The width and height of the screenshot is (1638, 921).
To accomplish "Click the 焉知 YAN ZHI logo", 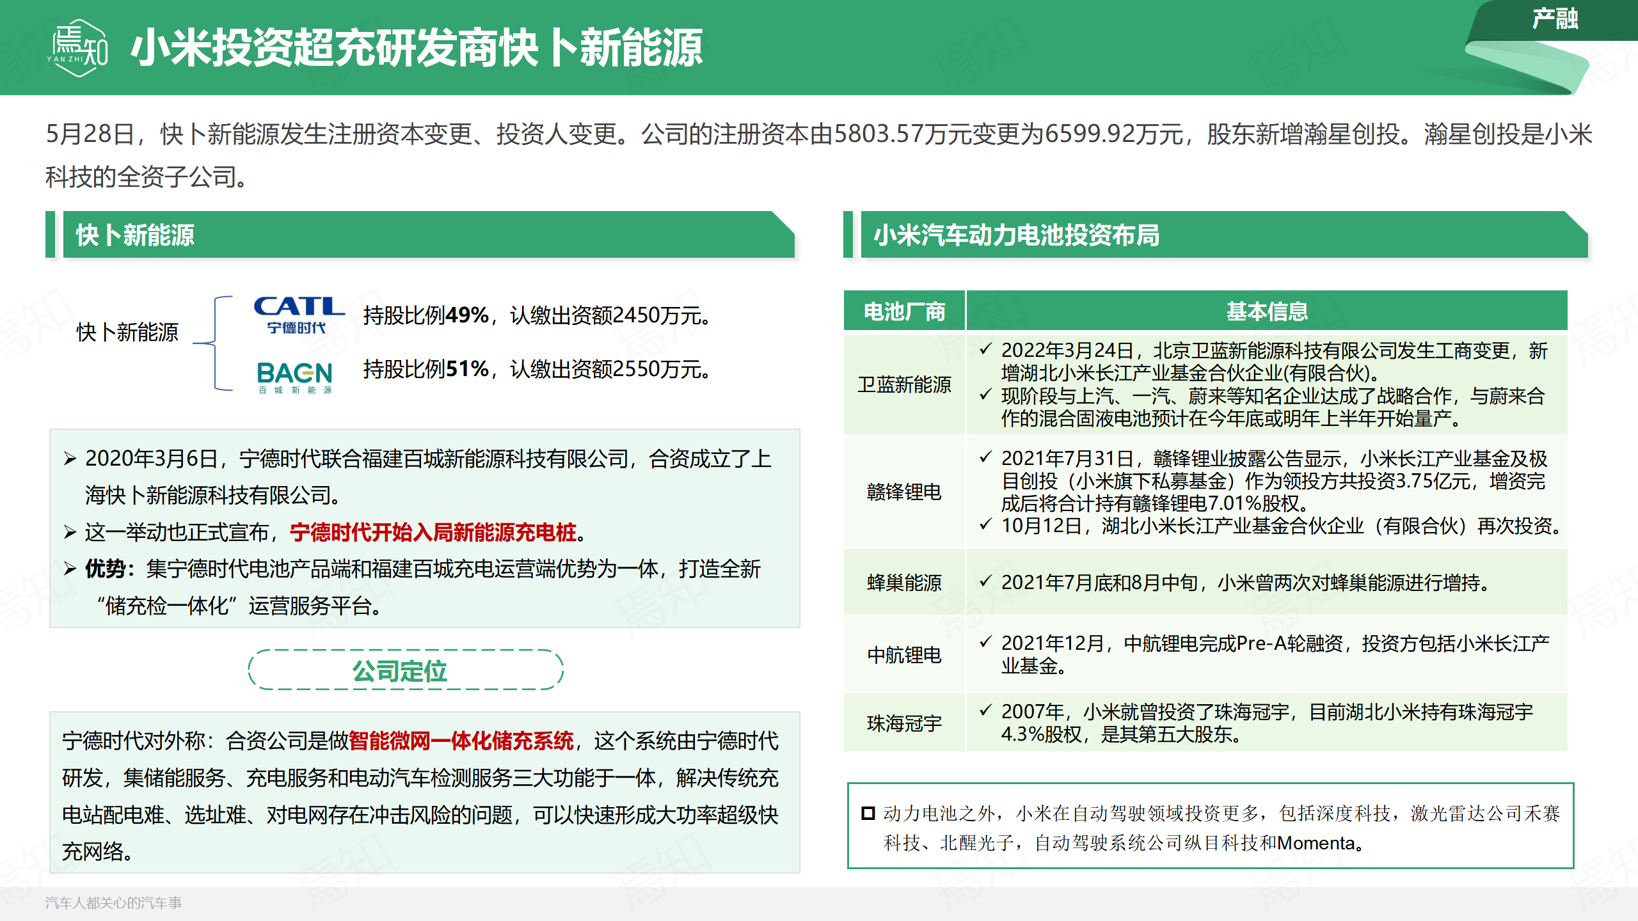I will point(77,47).
